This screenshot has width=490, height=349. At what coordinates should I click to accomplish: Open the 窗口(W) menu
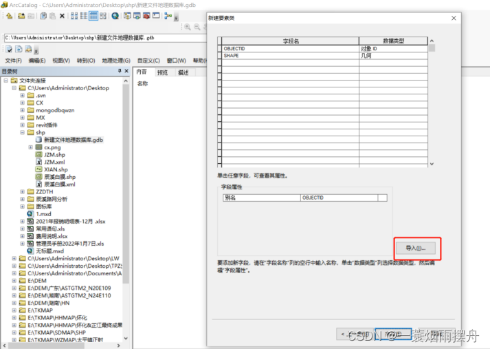click(x=176, y=61)
